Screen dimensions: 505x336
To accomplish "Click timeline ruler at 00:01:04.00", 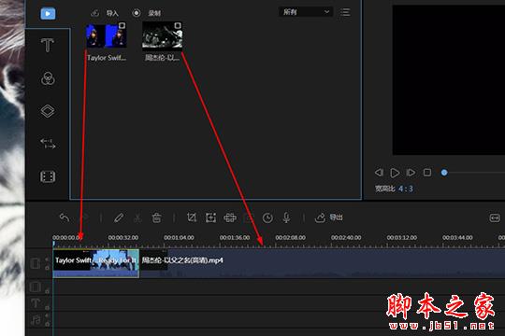I will pyautogui.click(x=179, y=238).
